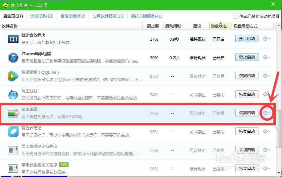Click 恢复启动 for 有道云笔记
282x177 pixels.
click(x=247, y=131)
